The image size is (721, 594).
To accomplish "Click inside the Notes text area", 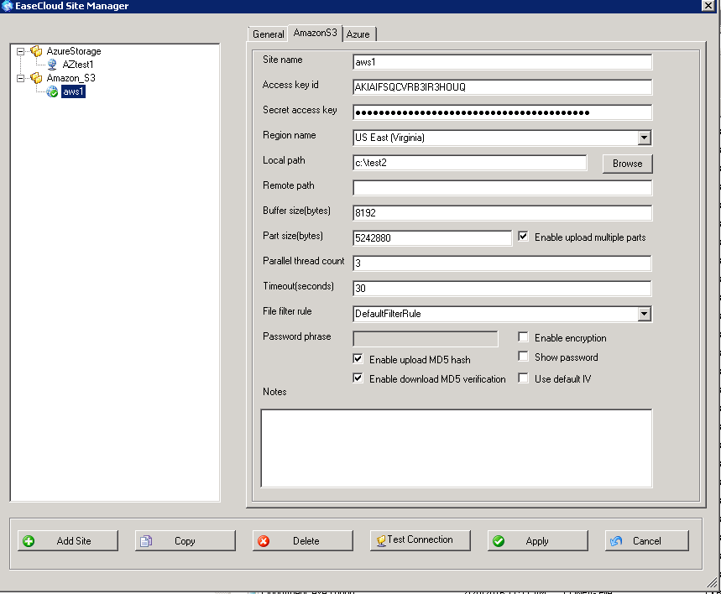I will 456,448.
